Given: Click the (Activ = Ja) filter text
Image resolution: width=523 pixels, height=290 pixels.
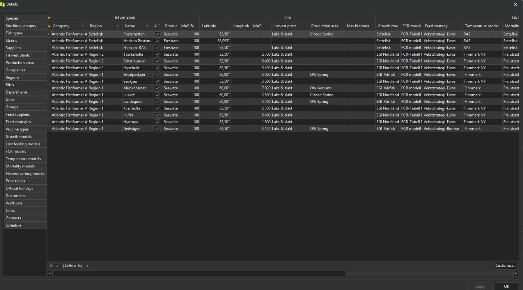Looking at the screenshot, I should 72,266.
